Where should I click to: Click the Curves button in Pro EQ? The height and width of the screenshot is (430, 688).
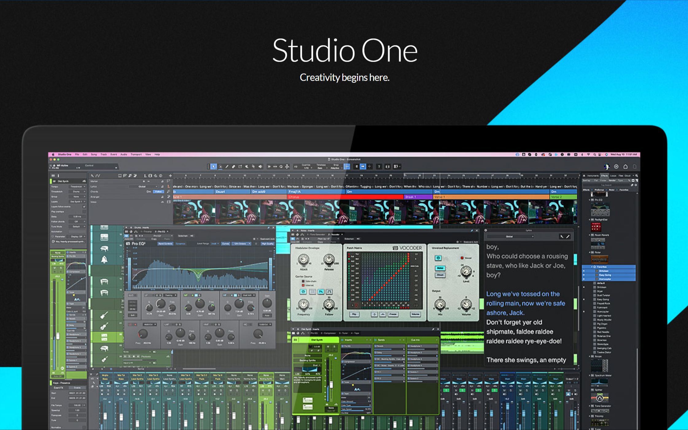tap(226, 244)
